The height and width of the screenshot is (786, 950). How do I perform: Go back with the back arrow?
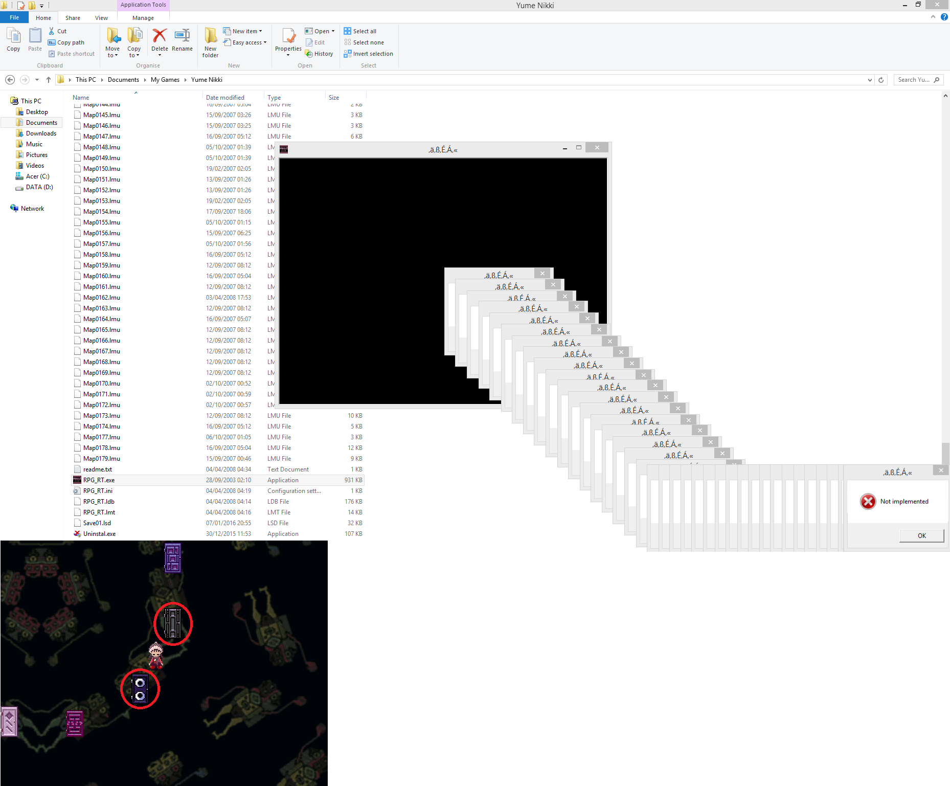coord(10,80)
